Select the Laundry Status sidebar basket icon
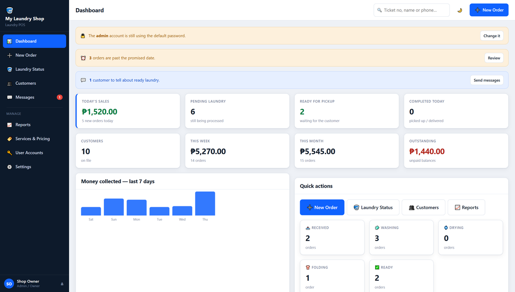515x292 pixels. coord(9,69)
